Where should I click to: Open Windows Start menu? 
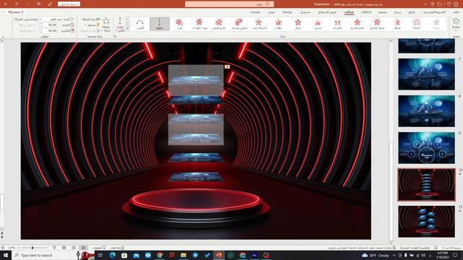click(x=6, y=255)
